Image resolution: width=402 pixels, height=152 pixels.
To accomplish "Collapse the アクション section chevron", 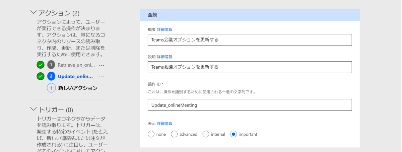I will 33,13.
